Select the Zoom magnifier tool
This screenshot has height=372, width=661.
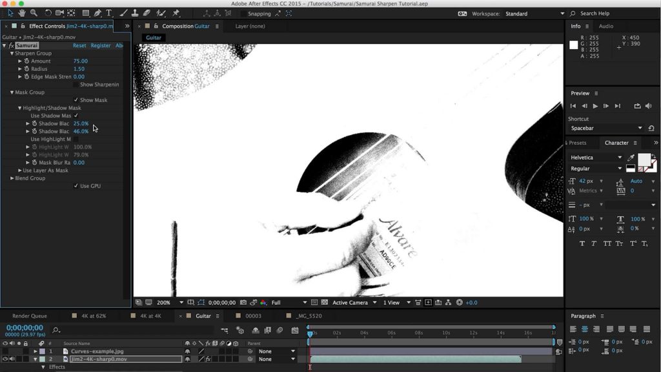point(34,13)
